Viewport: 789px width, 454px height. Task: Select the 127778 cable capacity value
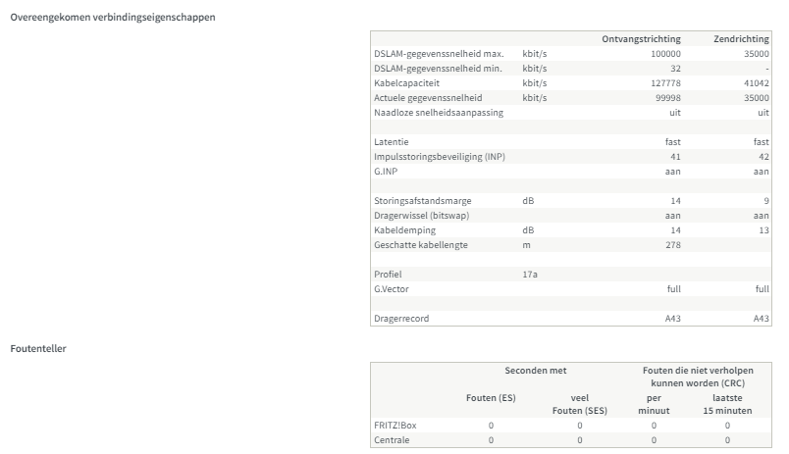[x=664, y=83]
